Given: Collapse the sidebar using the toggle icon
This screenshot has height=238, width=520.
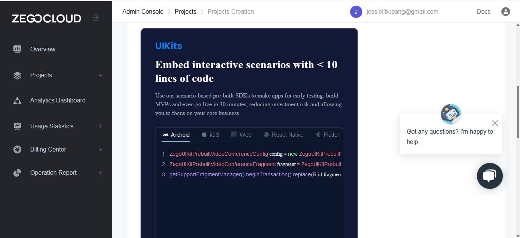Looking at the screenshot, I should tap(96, 18).
